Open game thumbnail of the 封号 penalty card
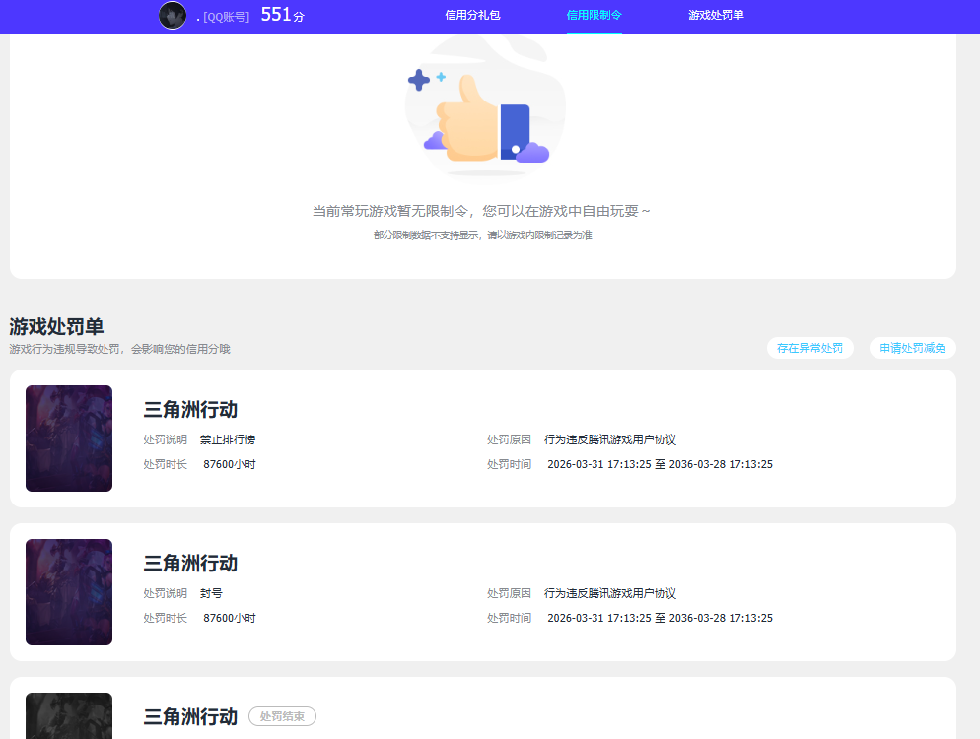Viewport: 980px width, 739px height. tap(69, 592)
